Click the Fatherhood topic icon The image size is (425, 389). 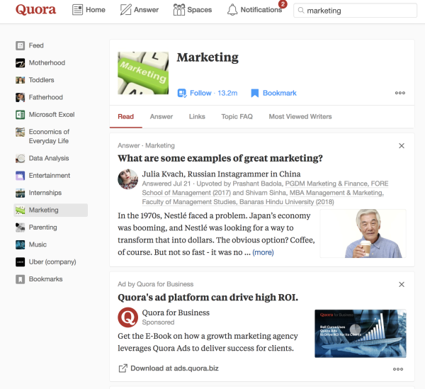pyautogui.click(x=20, y=97)
